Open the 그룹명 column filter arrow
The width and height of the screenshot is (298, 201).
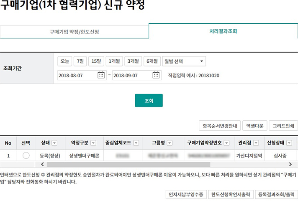click(169, 143)
